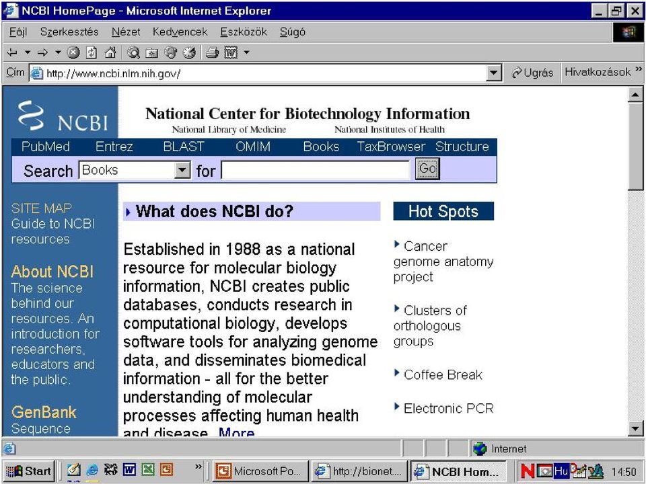Click the Hivatkozások links toolbar label

click(598, 73)
